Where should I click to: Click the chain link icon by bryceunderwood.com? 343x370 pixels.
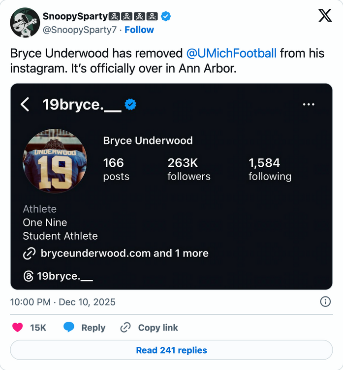coord(30,254)
